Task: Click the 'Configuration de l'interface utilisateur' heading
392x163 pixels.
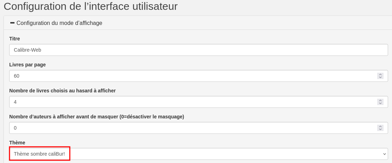Action: pos(91,6)
